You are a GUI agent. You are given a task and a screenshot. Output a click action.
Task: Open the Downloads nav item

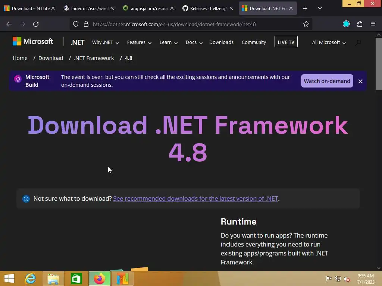tap(221, 42)
